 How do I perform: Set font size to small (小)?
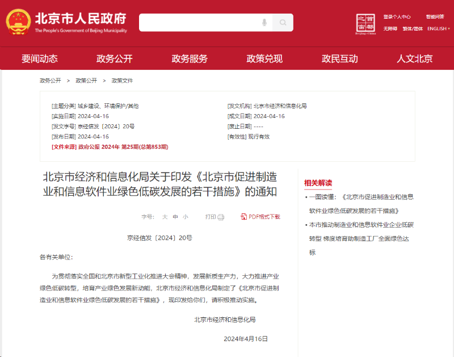(x=186, y=217)
